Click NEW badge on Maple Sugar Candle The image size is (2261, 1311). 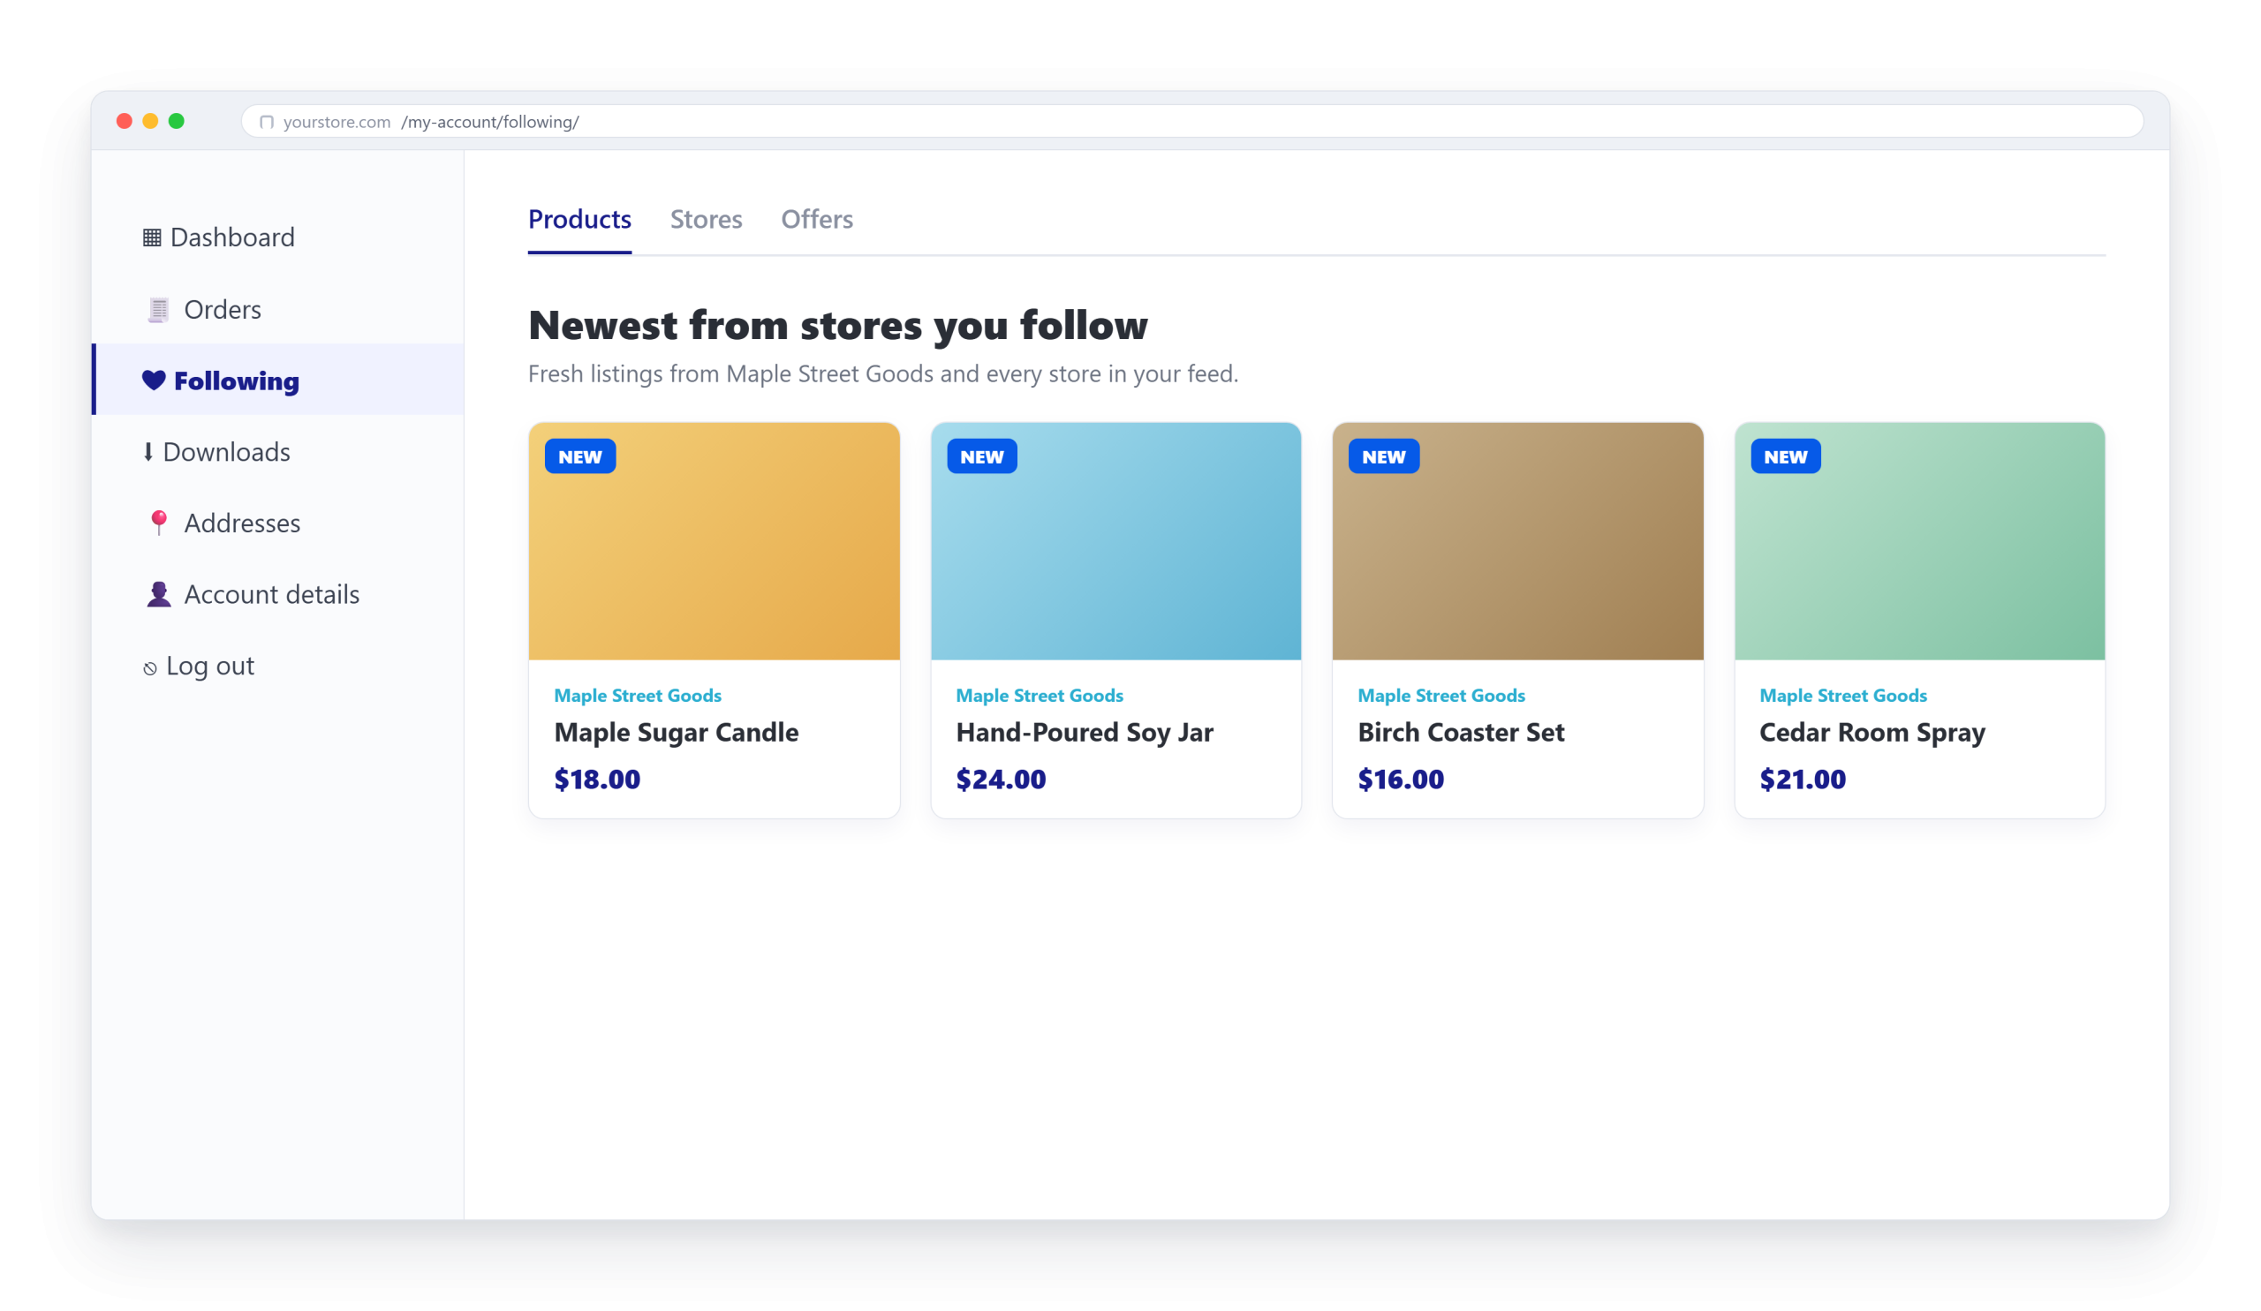tap(580, 456)
